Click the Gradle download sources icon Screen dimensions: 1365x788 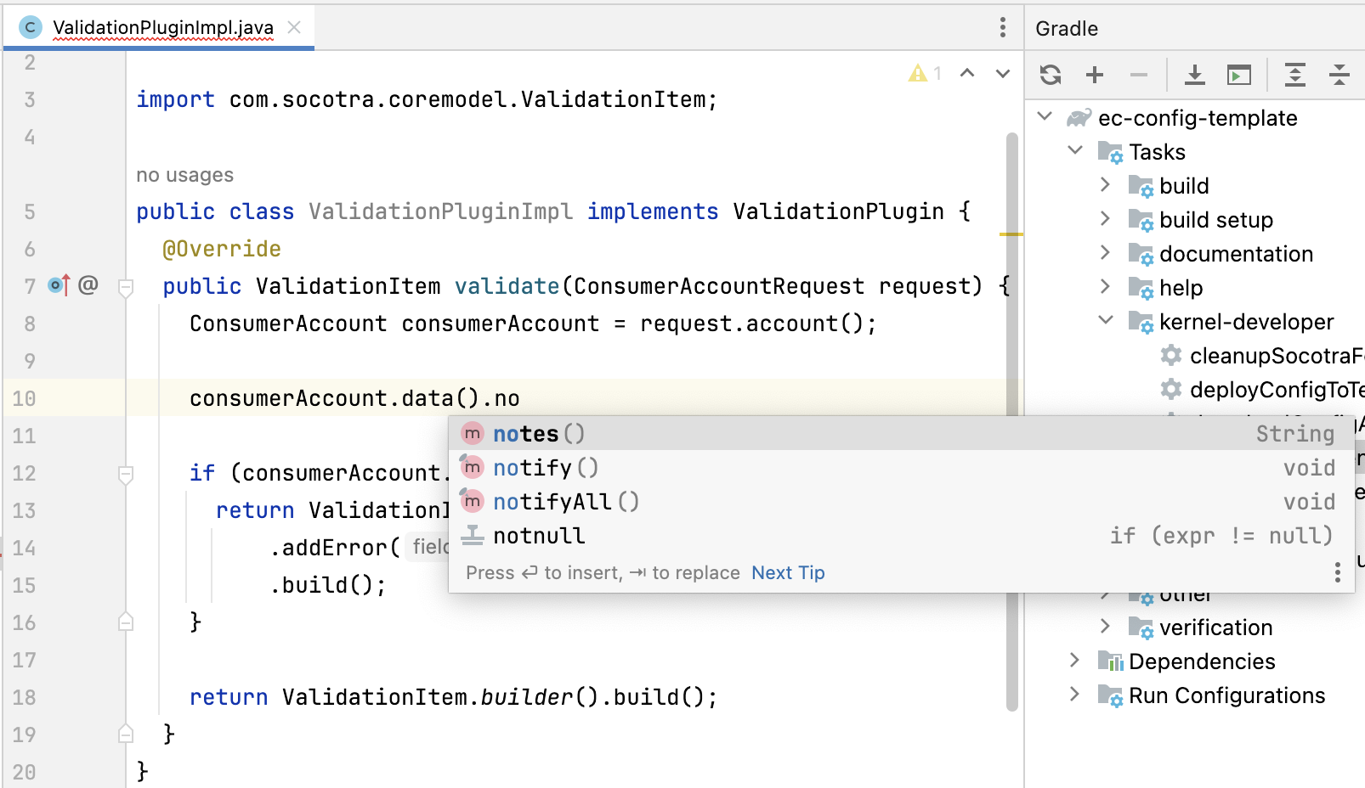[x=1195, y=75]
